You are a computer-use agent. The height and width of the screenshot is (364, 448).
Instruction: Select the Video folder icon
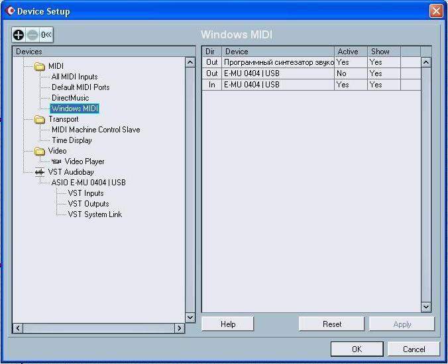pyautogui.click(x=39, y=151)
